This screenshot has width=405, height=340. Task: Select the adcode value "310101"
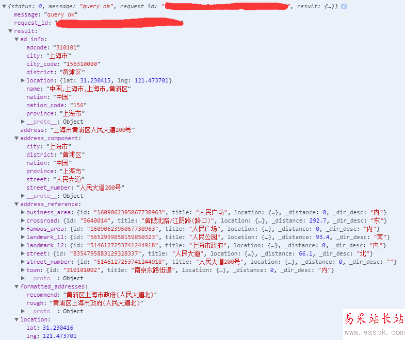tap(67, 48)
